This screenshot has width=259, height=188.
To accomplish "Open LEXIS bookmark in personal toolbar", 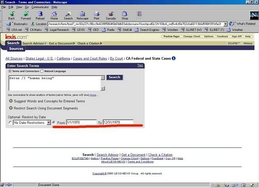I will [x=78, y=30].
